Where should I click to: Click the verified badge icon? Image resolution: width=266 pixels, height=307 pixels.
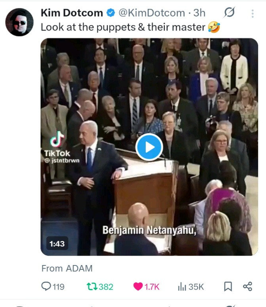click(x=111, y=13)
